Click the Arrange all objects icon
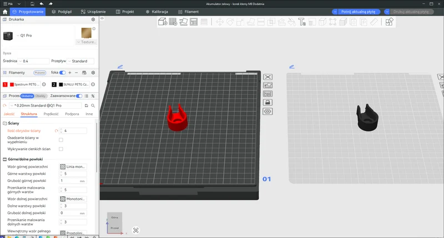The height and width of the screenshot is (238, 444). coord(194,22)
